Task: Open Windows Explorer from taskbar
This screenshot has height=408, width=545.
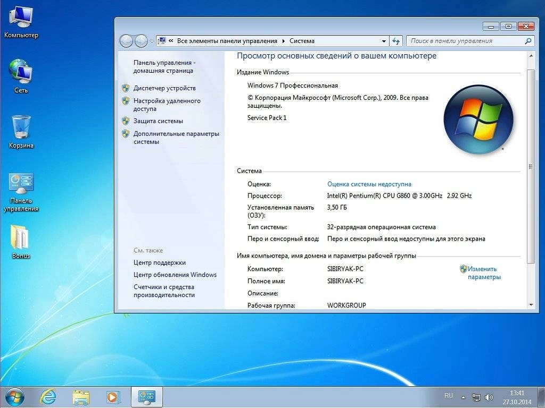Action: pos(81,397)
